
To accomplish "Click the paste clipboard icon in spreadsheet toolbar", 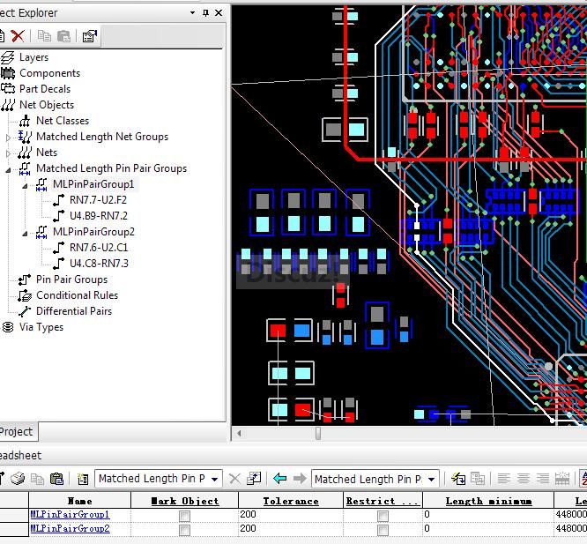I will click(x=56, y=479).
